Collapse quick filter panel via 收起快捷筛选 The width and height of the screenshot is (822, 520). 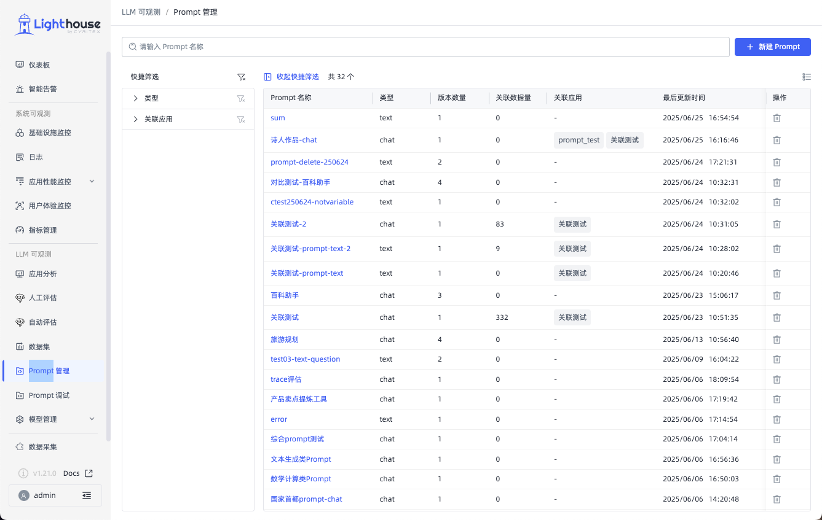(x=291, y=77)
